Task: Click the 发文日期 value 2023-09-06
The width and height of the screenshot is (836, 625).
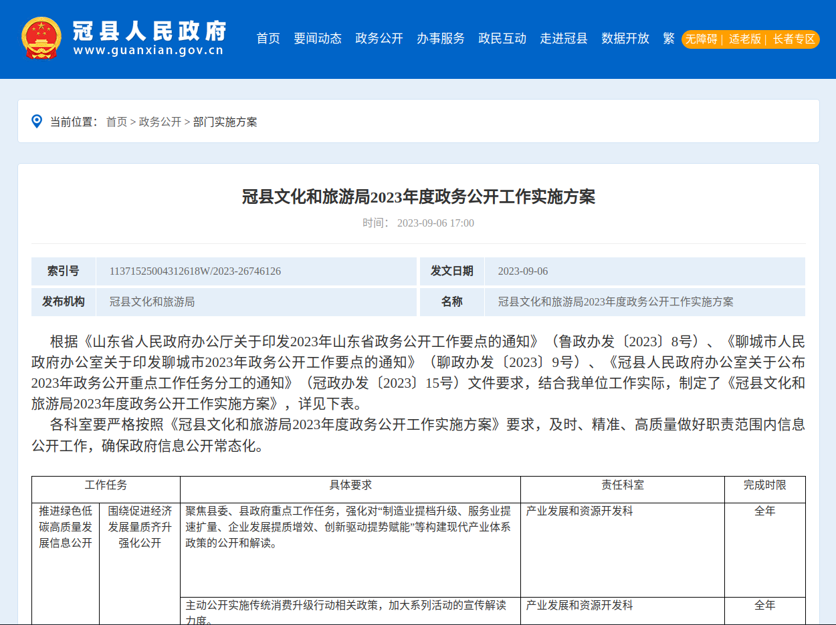Action: point(523,271)
